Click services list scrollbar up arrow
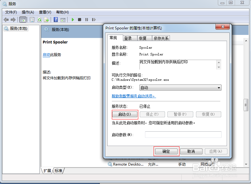Screen dimensions: 251x184 click(246, 41)
